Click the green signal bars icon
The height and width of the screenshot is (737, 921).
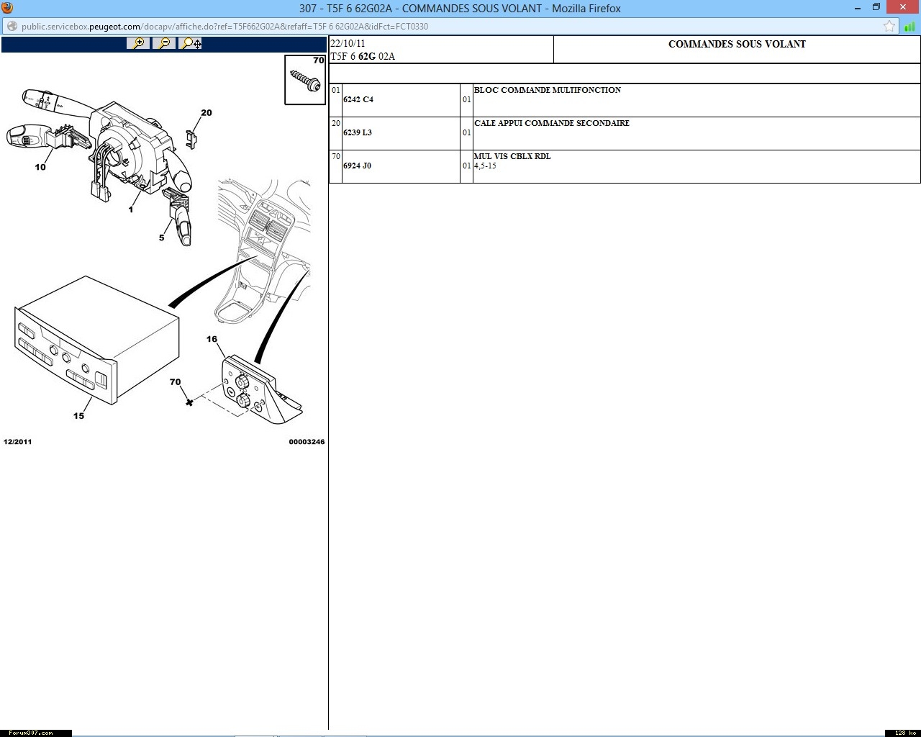[x=910, y=27]
